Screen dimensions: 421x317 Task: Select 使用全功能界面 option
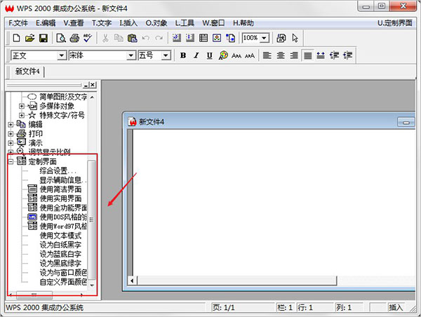pos(63,208)
